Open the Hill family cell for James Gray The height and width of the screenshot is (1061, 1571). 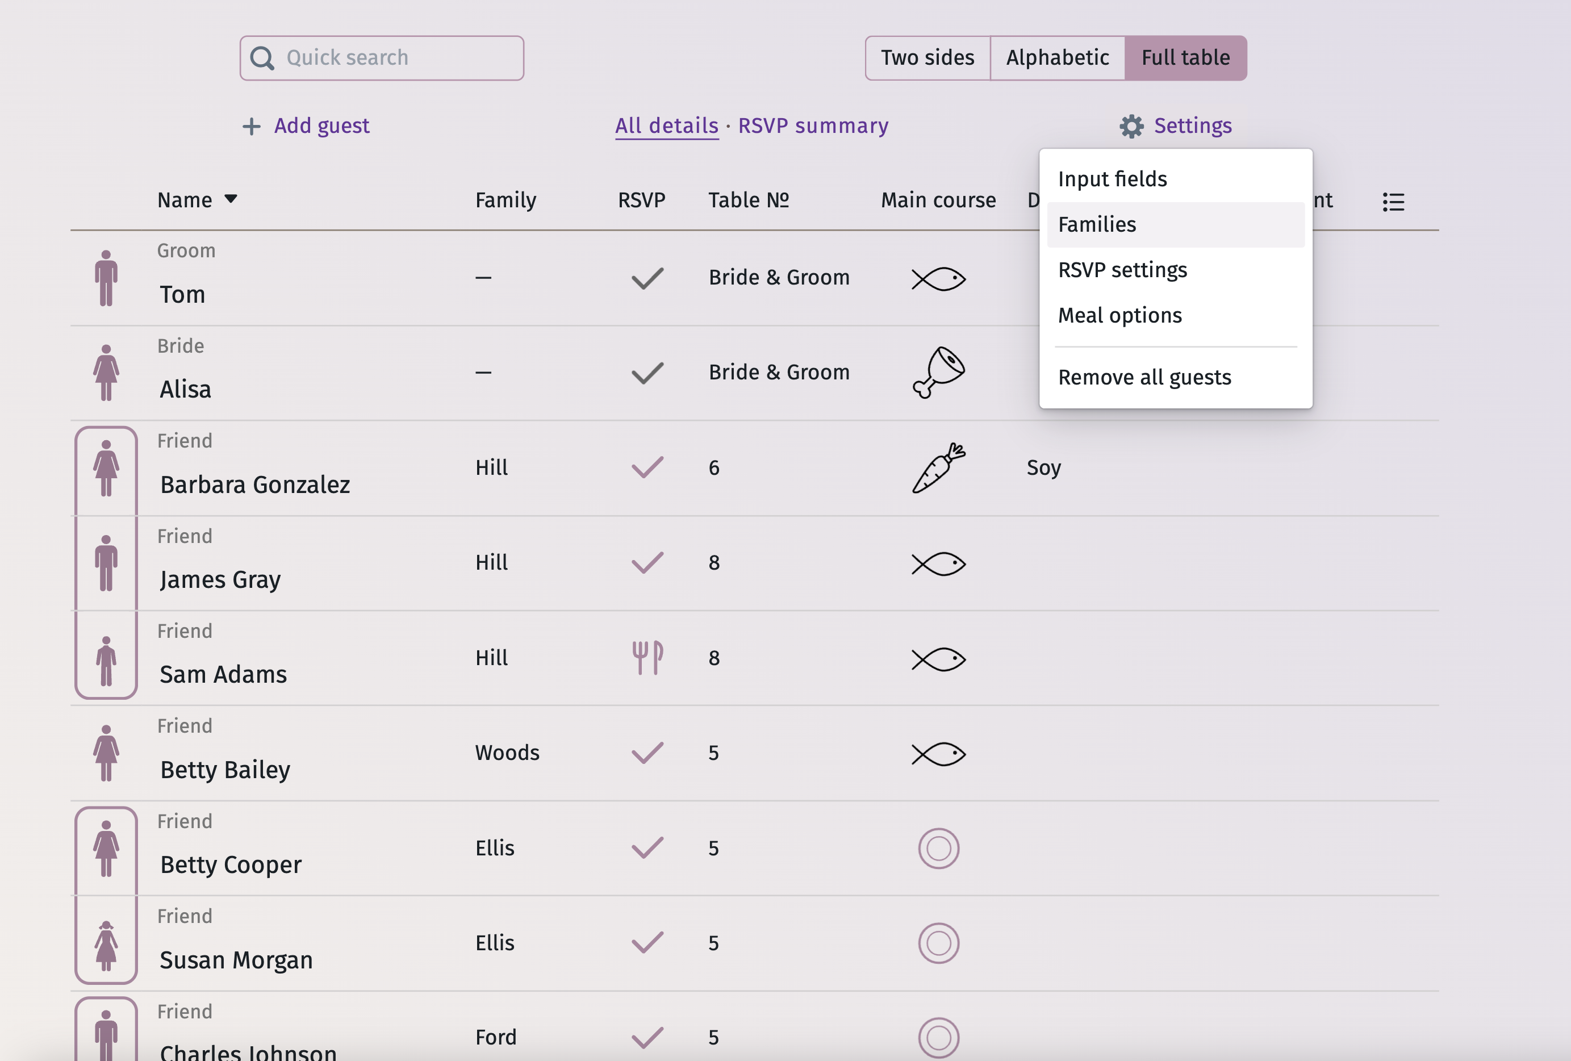(x=491, y=563)
